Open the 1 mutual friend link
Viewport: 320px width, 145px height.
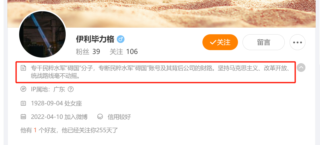point(35,130)
